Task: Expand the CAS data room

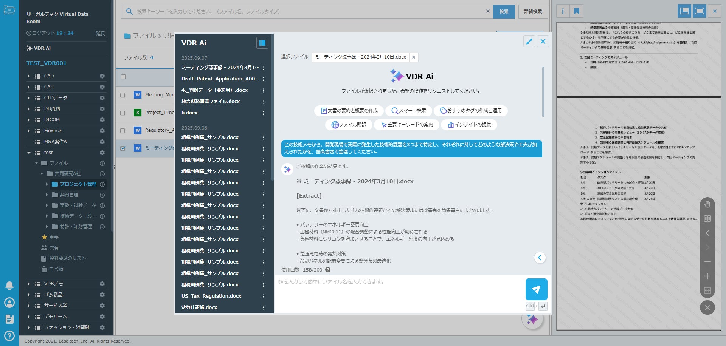Action: (29, 87)
